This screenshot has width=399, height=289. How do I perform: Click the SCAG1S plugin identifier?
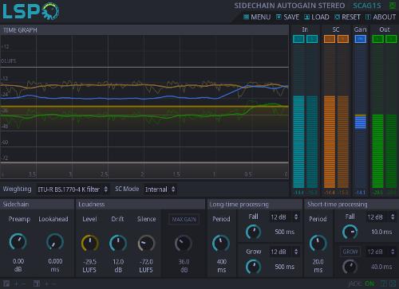point(367,6)
